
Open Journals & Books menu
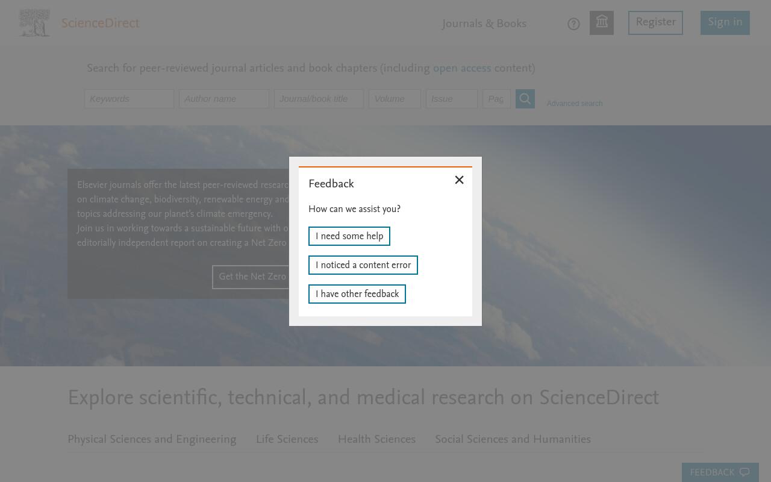click(484, 24)
